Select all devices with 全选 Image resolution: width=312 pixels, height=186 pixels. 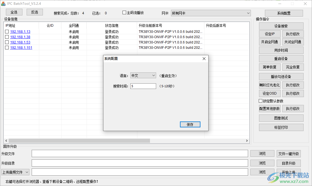click(14, 12)
